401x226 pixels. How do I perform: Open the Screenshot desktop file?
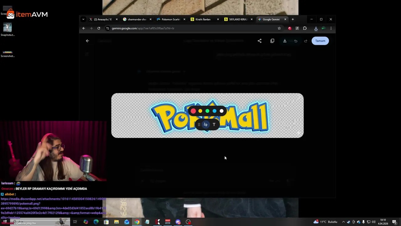click(x=8, y=53)
